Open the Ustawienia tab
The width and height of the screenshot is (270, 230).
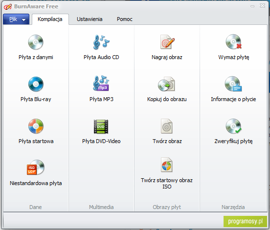click(x=90, y=19)
